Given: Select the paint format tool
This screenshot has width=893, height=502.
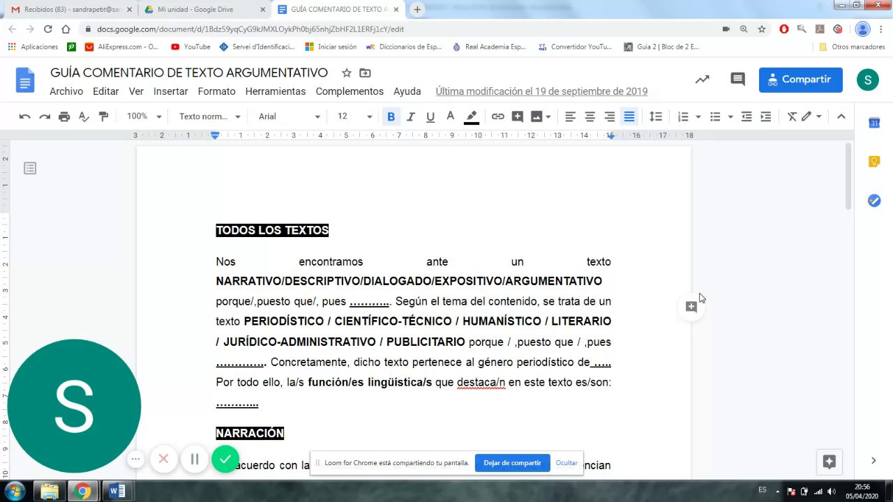Looking at the screenshot, I should 103,116.
